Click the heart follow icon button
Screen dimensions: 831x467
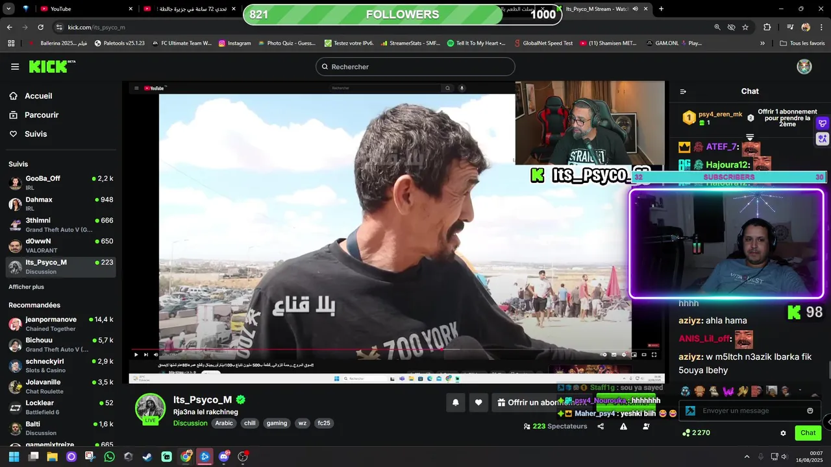pyautogui.click(x=478, y=402)
